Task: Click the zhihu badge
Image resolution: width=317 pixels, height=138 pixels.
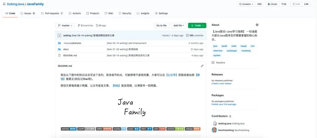Action: pyautogui.click(x=146, y=129)
